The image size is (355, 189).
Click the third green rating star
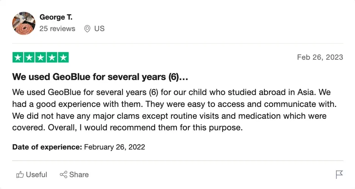click(x=41, y=57)
